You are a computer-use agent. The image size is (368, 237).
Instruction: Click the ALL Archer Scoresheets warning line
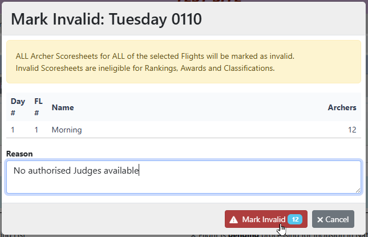click(x=155, y=57)
